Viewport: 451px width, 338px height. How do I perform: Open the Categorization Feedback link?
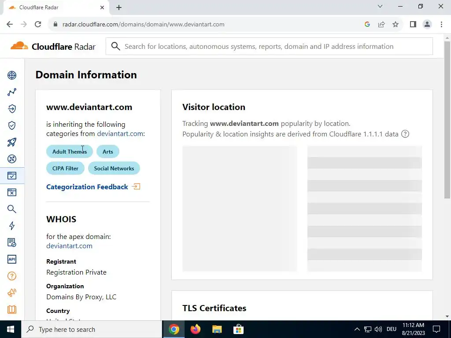87,187
